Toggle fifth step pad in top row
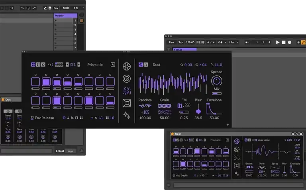Image resolution: width=306 pixels, height=190 pixels. 78,81
